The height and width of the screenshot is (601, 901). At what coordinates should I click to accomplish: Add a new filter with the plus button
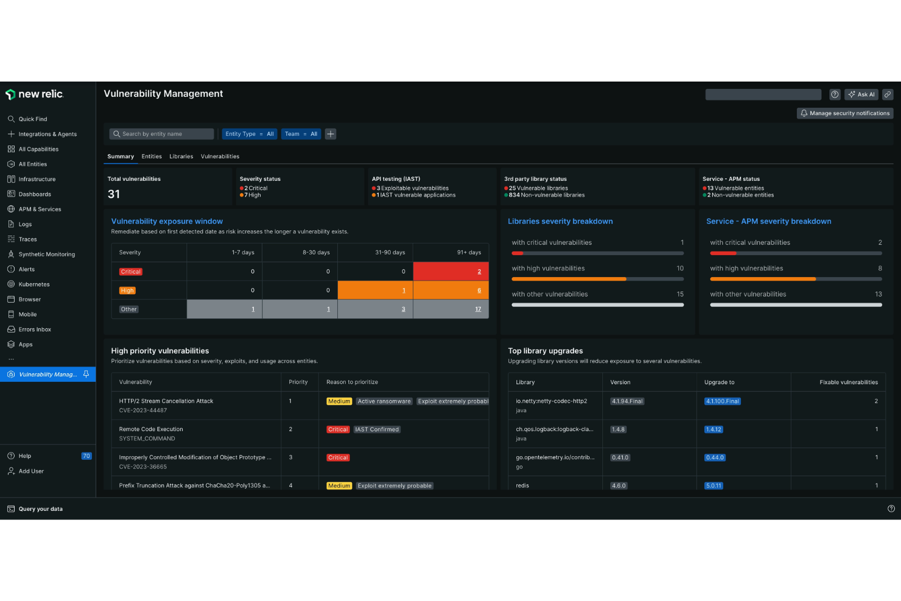(331, 134)
